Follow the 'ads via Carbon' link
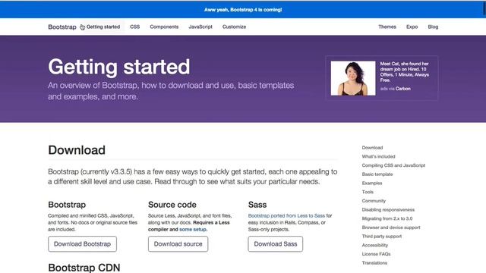This screenshot has width=486, height=273. (x=396, y=89)
